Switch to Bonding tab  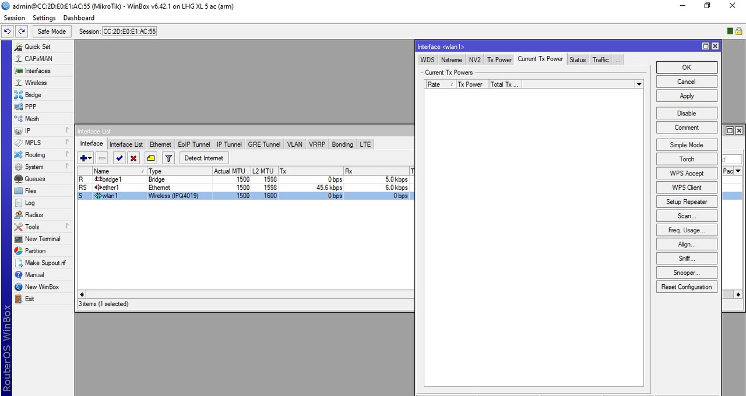343,144
